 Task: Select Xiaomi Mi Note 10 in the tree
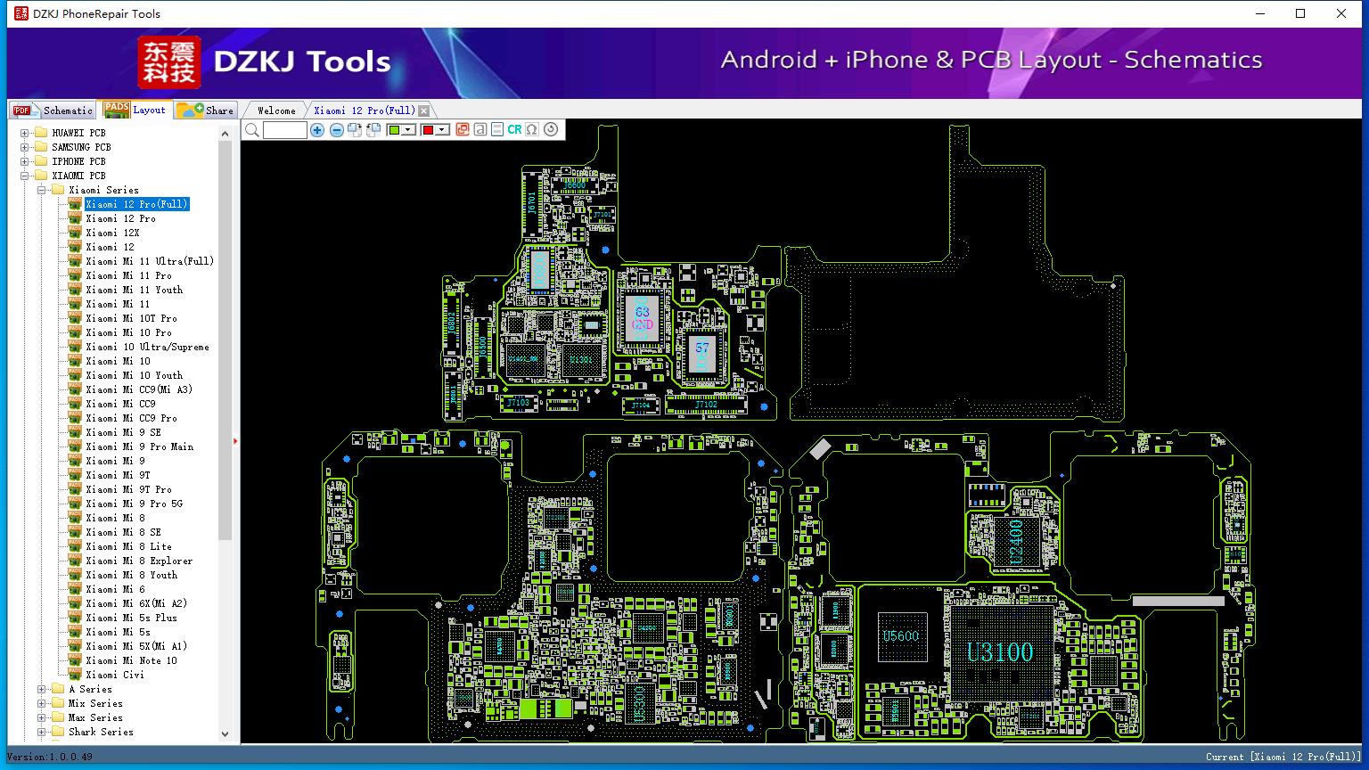pos(131,660)
